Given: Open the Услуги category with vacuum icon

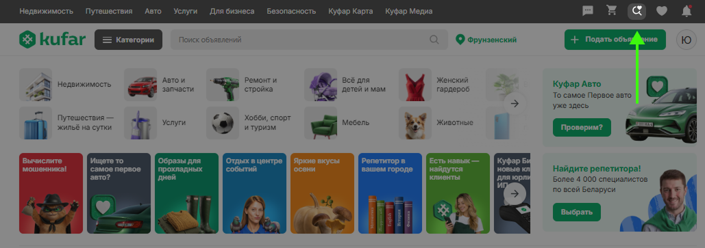Looking at the screenshot, I should 155,122.
